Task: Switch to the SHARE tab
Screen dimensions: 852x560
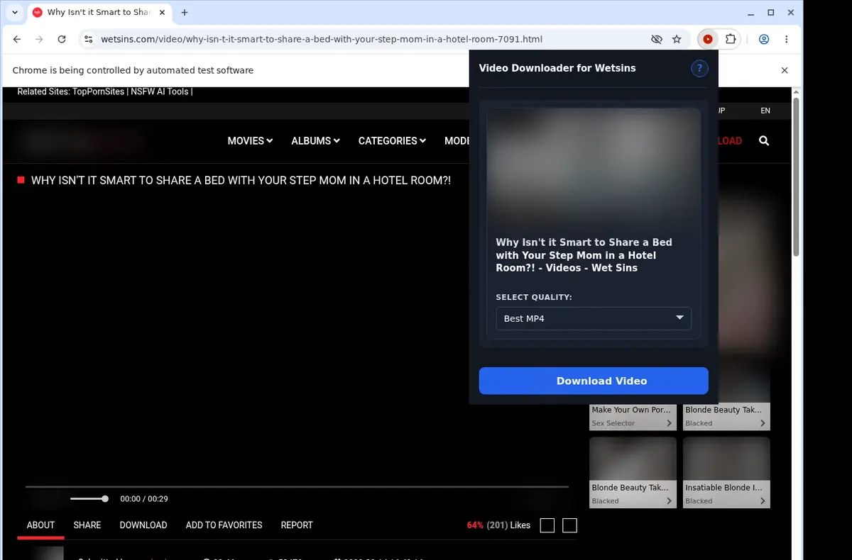Action: click(87, 525)
